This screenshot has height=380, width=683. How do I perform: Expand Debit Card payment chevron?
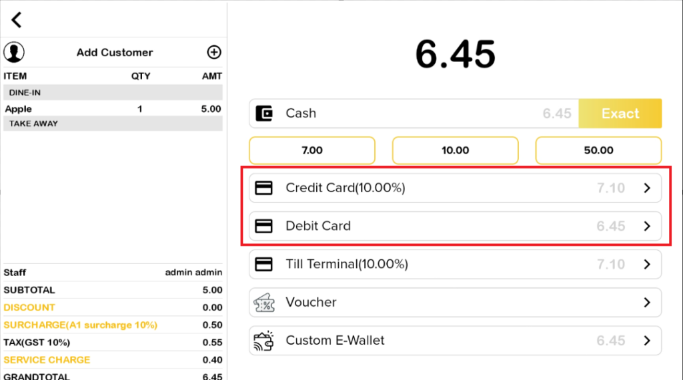tap(646, 226)
